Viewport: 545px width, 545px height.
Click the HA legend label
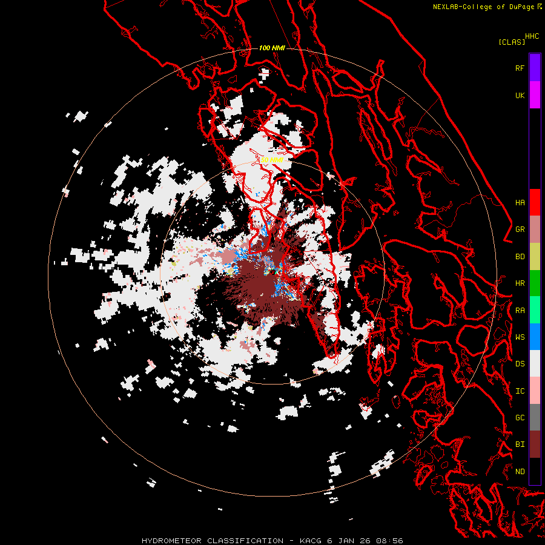point(520,202)
